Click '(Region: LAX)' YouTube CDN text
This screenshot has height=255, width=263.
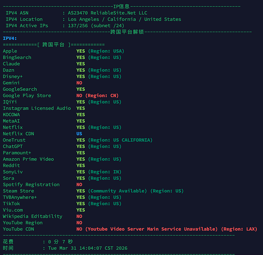tap(239, 229)
